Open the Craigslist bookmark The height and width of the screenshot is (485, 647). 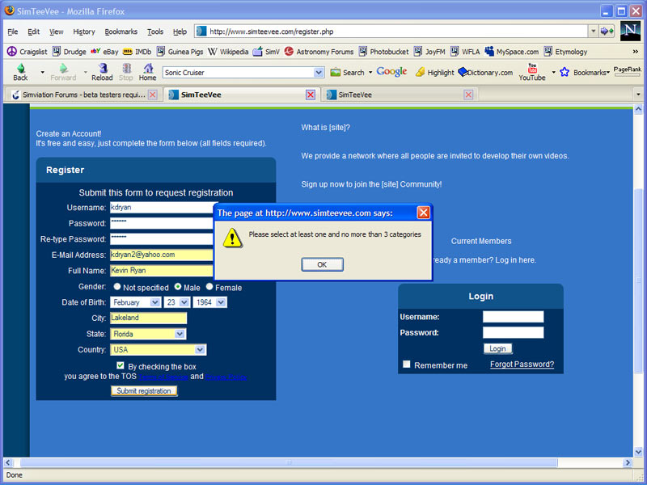click(x=27, y=52)
